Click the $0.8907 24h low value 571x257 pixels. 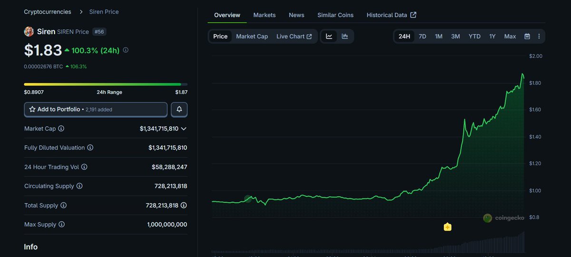click(x=34, y=92)
